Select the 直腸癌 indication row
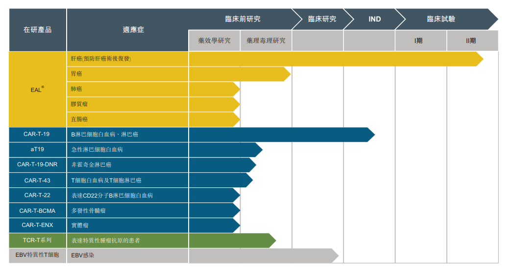 click(127, 119)
